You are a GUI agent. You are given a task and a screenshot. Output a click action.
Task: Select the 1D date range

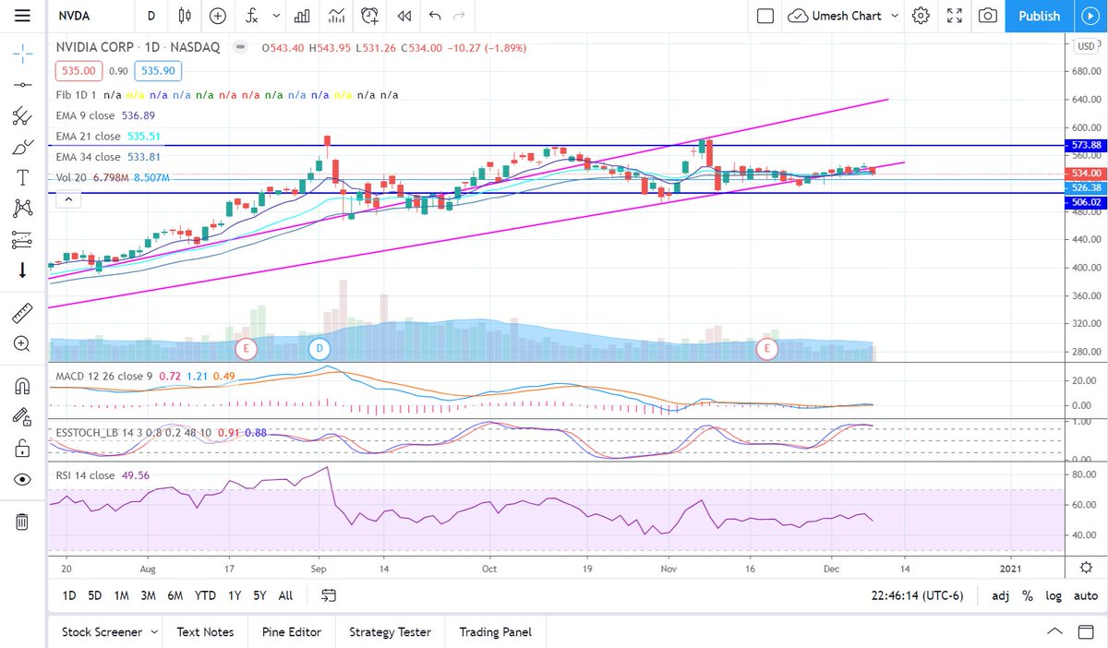point(69,595)
